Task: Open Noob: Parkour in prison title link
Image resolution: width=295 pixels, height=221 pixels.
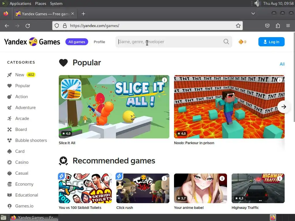Action: [x=194, y=143]
